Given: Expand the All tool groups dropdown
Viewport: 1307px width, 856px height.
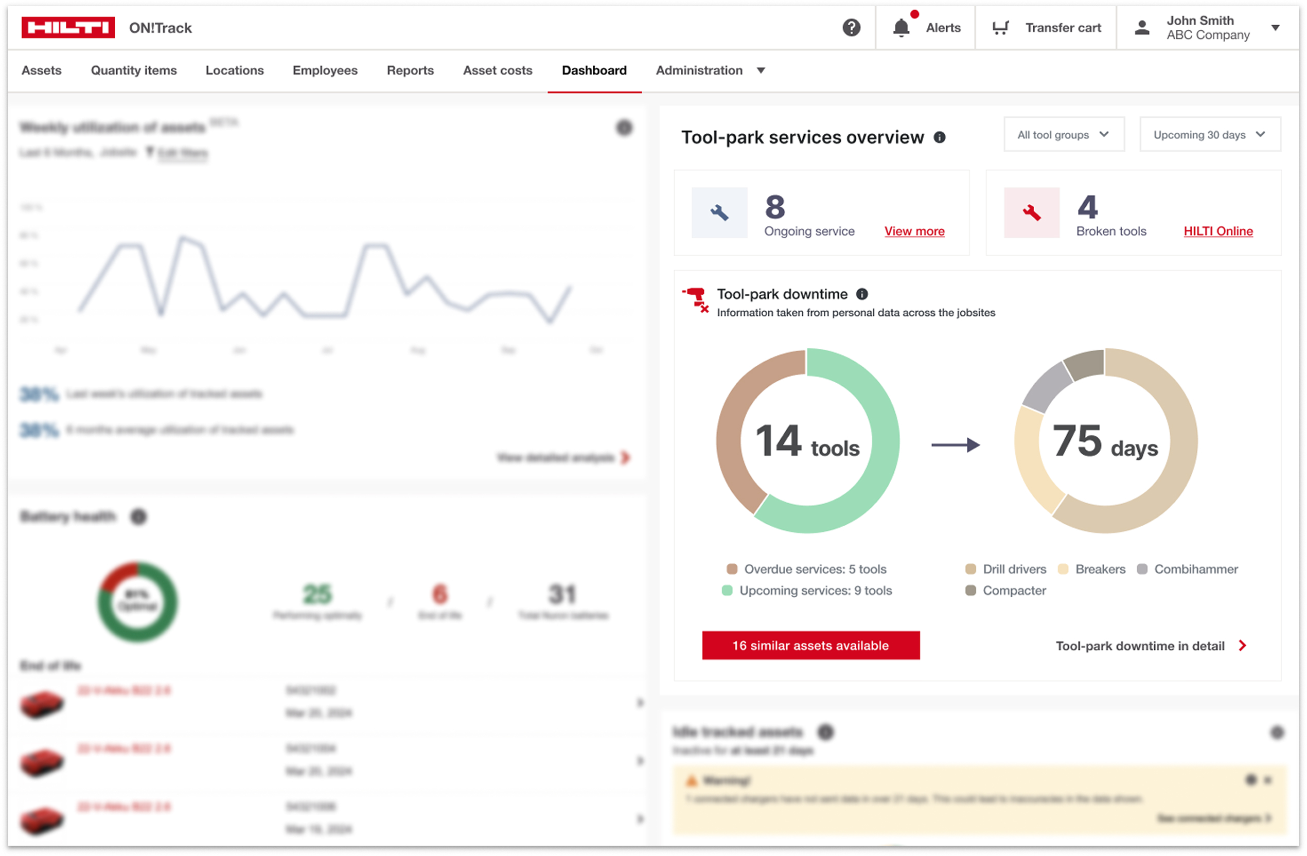Looking at the screenshot, I should tap(1063, 135).
